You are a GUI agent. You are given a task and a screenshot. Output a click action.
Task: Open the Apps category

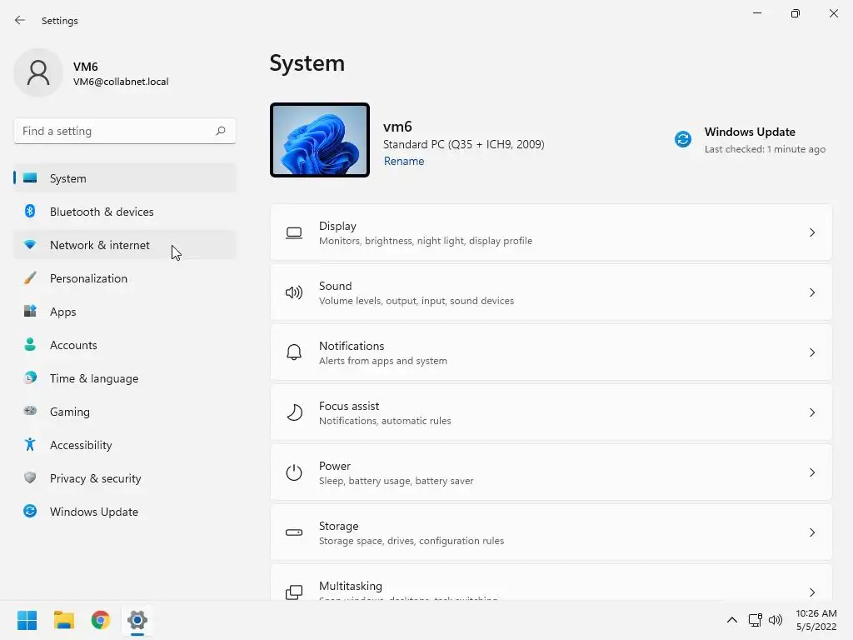pyautogui.click(x=125, y=312)
